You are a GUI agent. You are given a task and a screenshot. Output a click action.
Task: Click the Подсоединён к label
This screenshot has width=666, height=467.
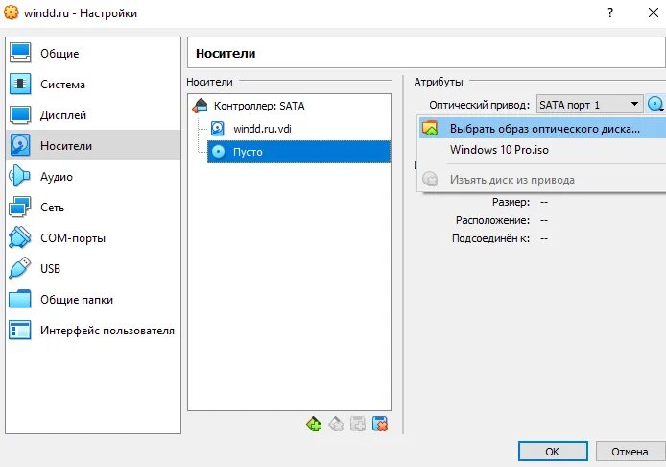tap(490, 238)
